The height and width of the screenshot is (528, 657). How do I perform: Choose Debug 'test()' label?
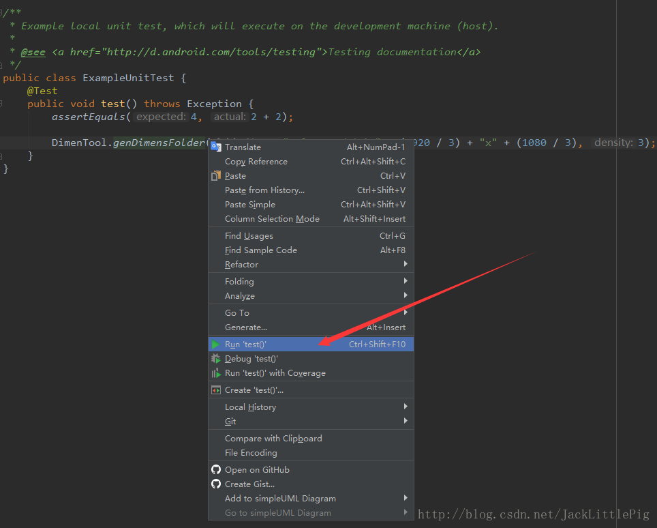tap(251, 359)
